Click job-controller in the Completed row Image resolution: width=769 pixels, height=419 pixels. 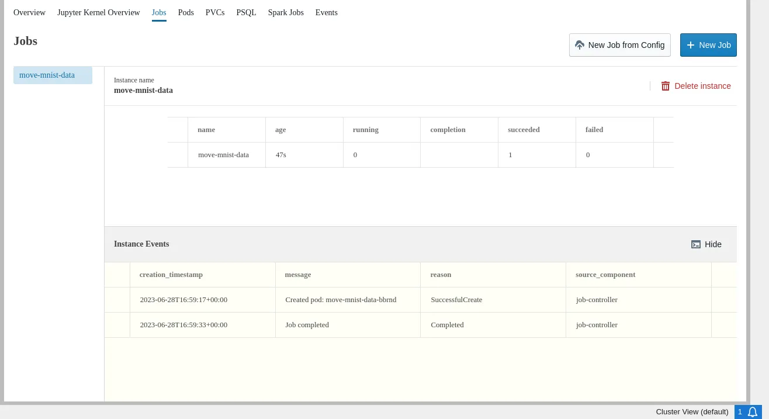(597, 325)
